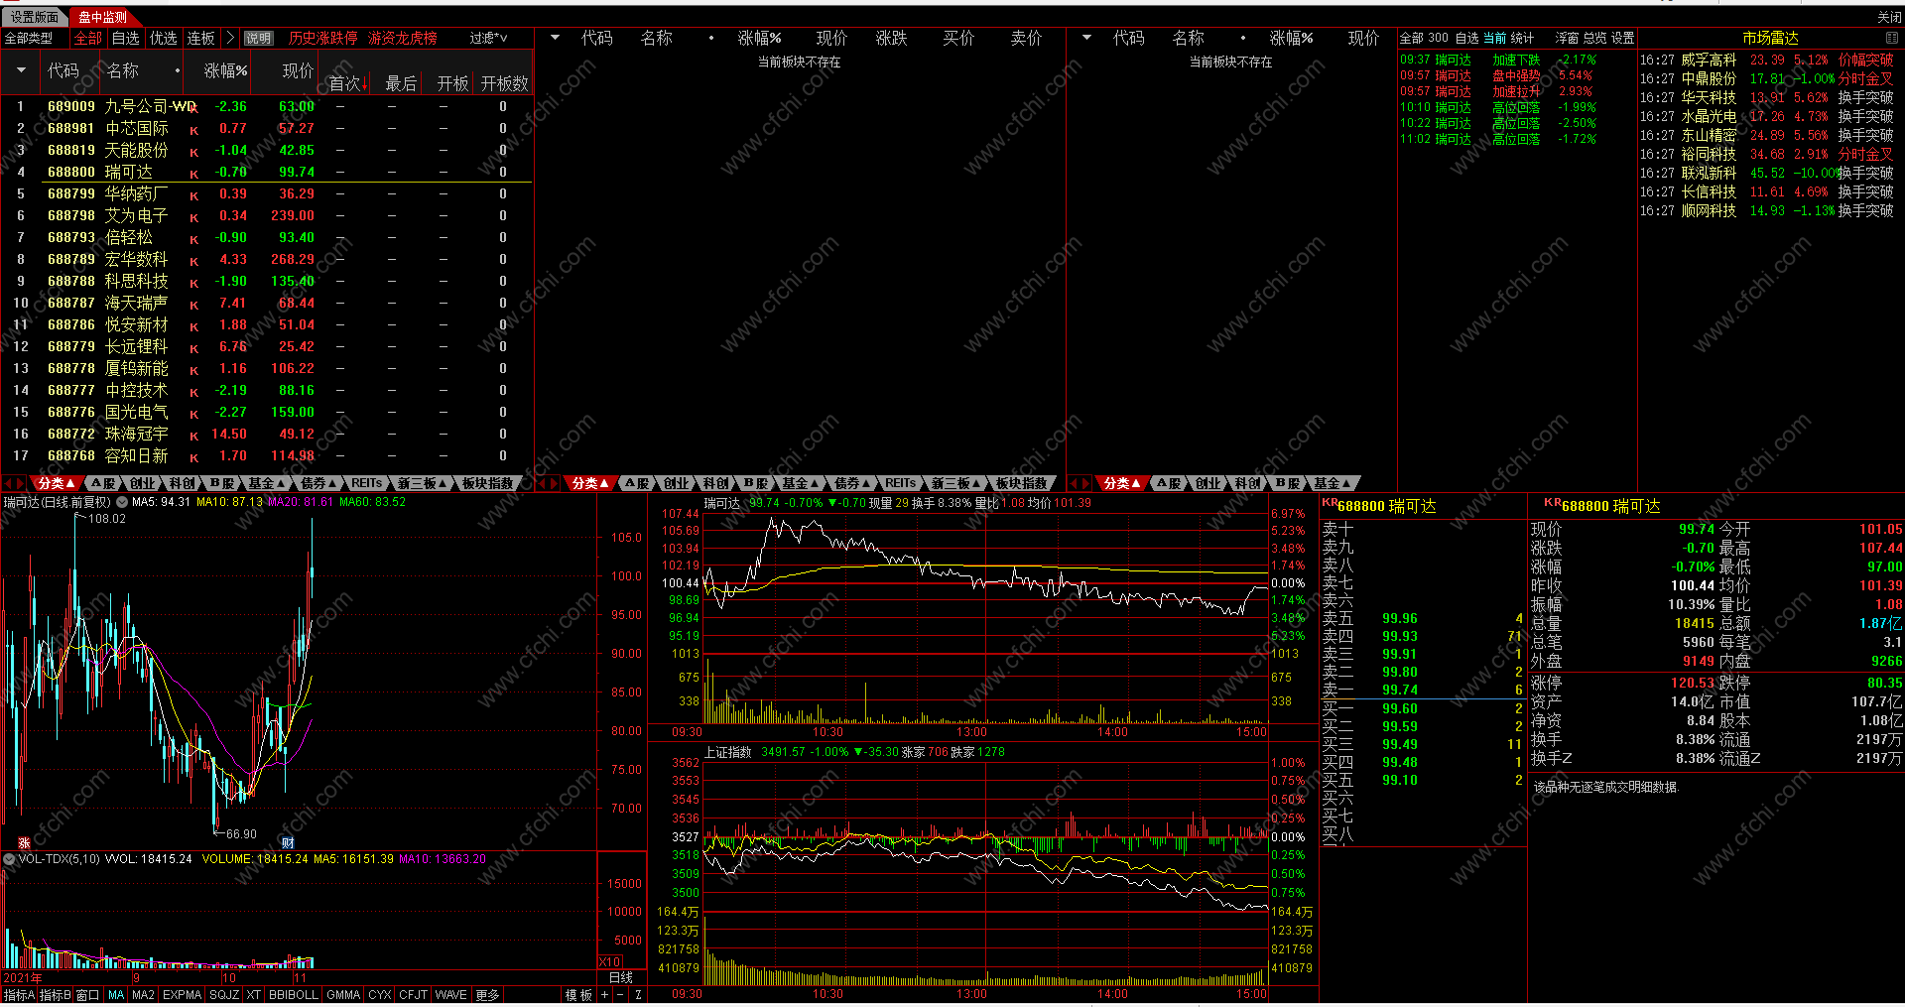This screenshot has width=1905, height=1007.
Task: Open the 历史涨跌停 link
Action: click(x=322, y=38)
